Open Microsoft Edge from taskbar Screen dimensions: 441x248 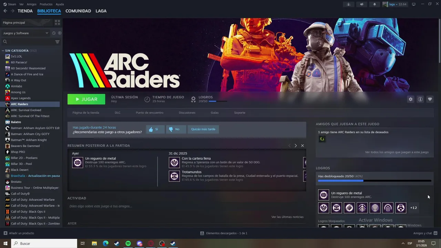click(x=105, y=244)
